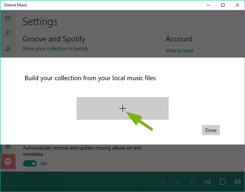This screenshot has height=192, width=245.
Task: Open the hamburger navigation menu
Action: click(8, 18)
